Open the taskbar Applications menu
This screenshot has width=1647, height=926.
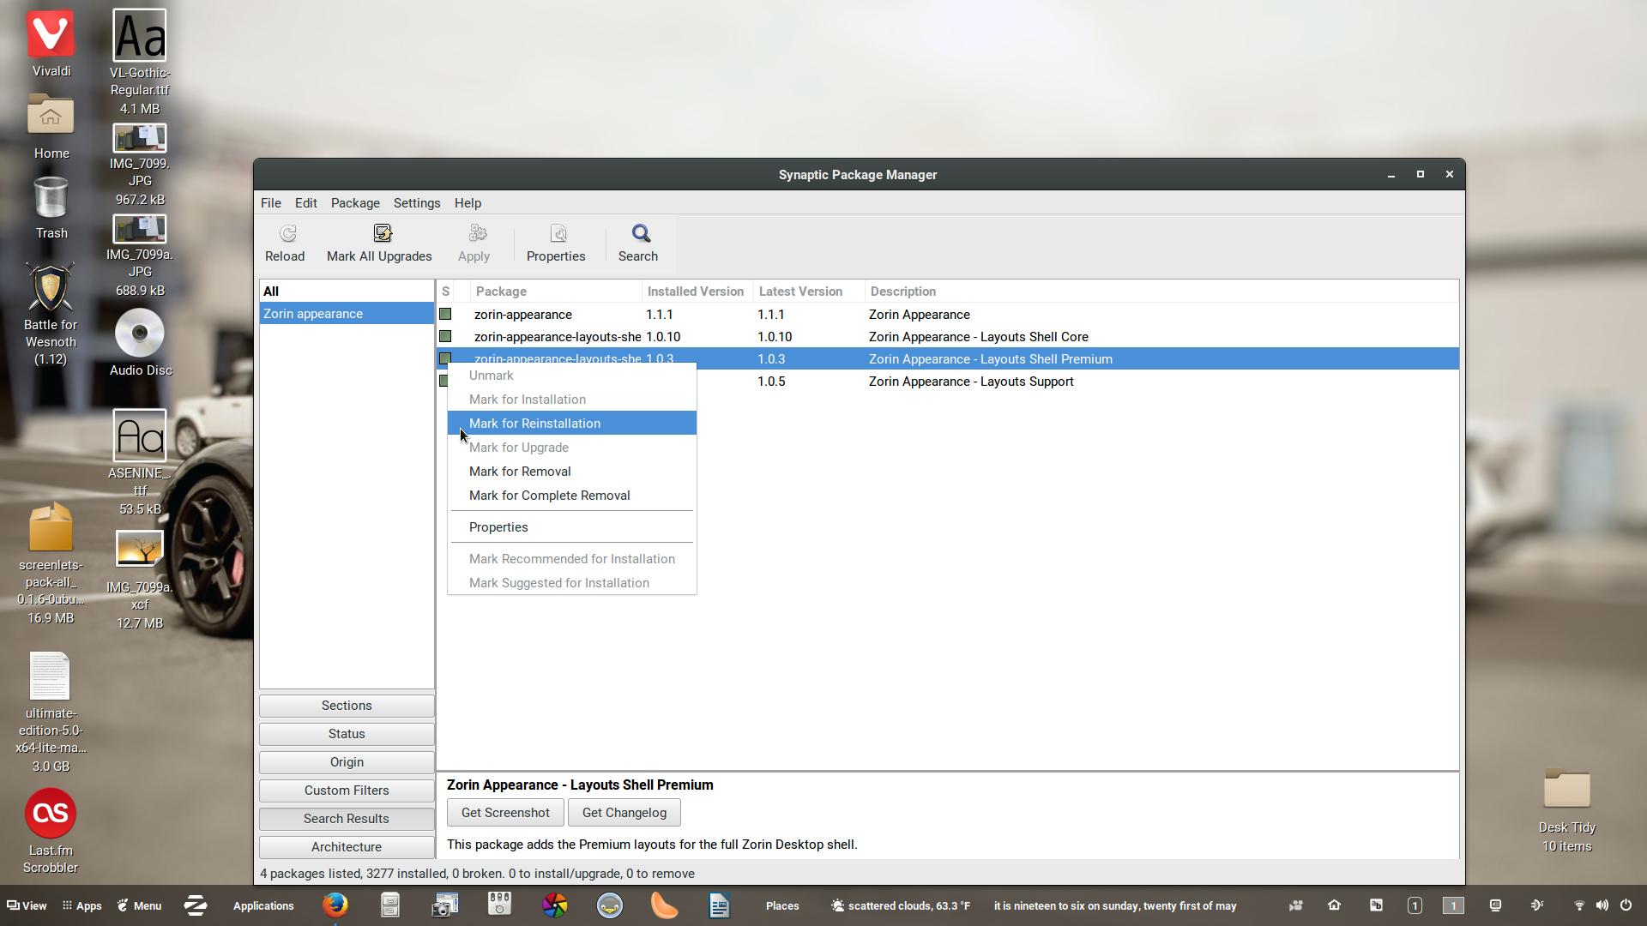coord(263,905)
